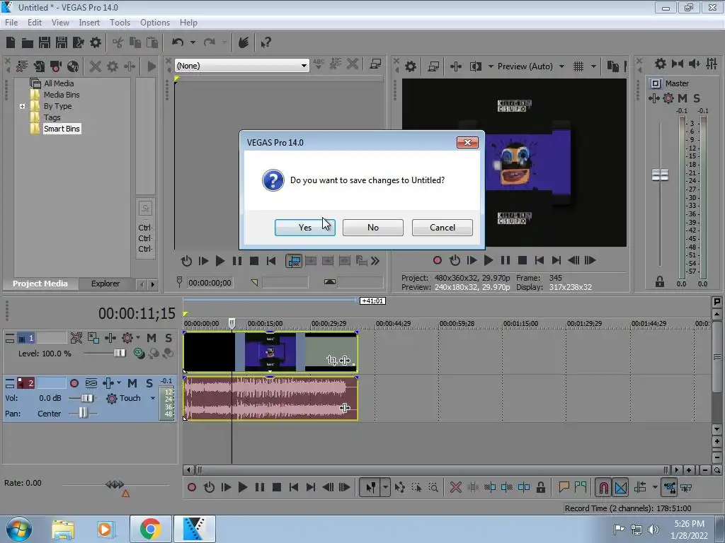Viewport: 725px width, 543px height.
Task: Click the Cut scissors icon
Action: click(118, 43)
